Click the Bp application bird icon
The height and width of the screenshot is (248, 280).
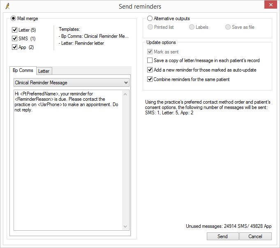(7, 6)
